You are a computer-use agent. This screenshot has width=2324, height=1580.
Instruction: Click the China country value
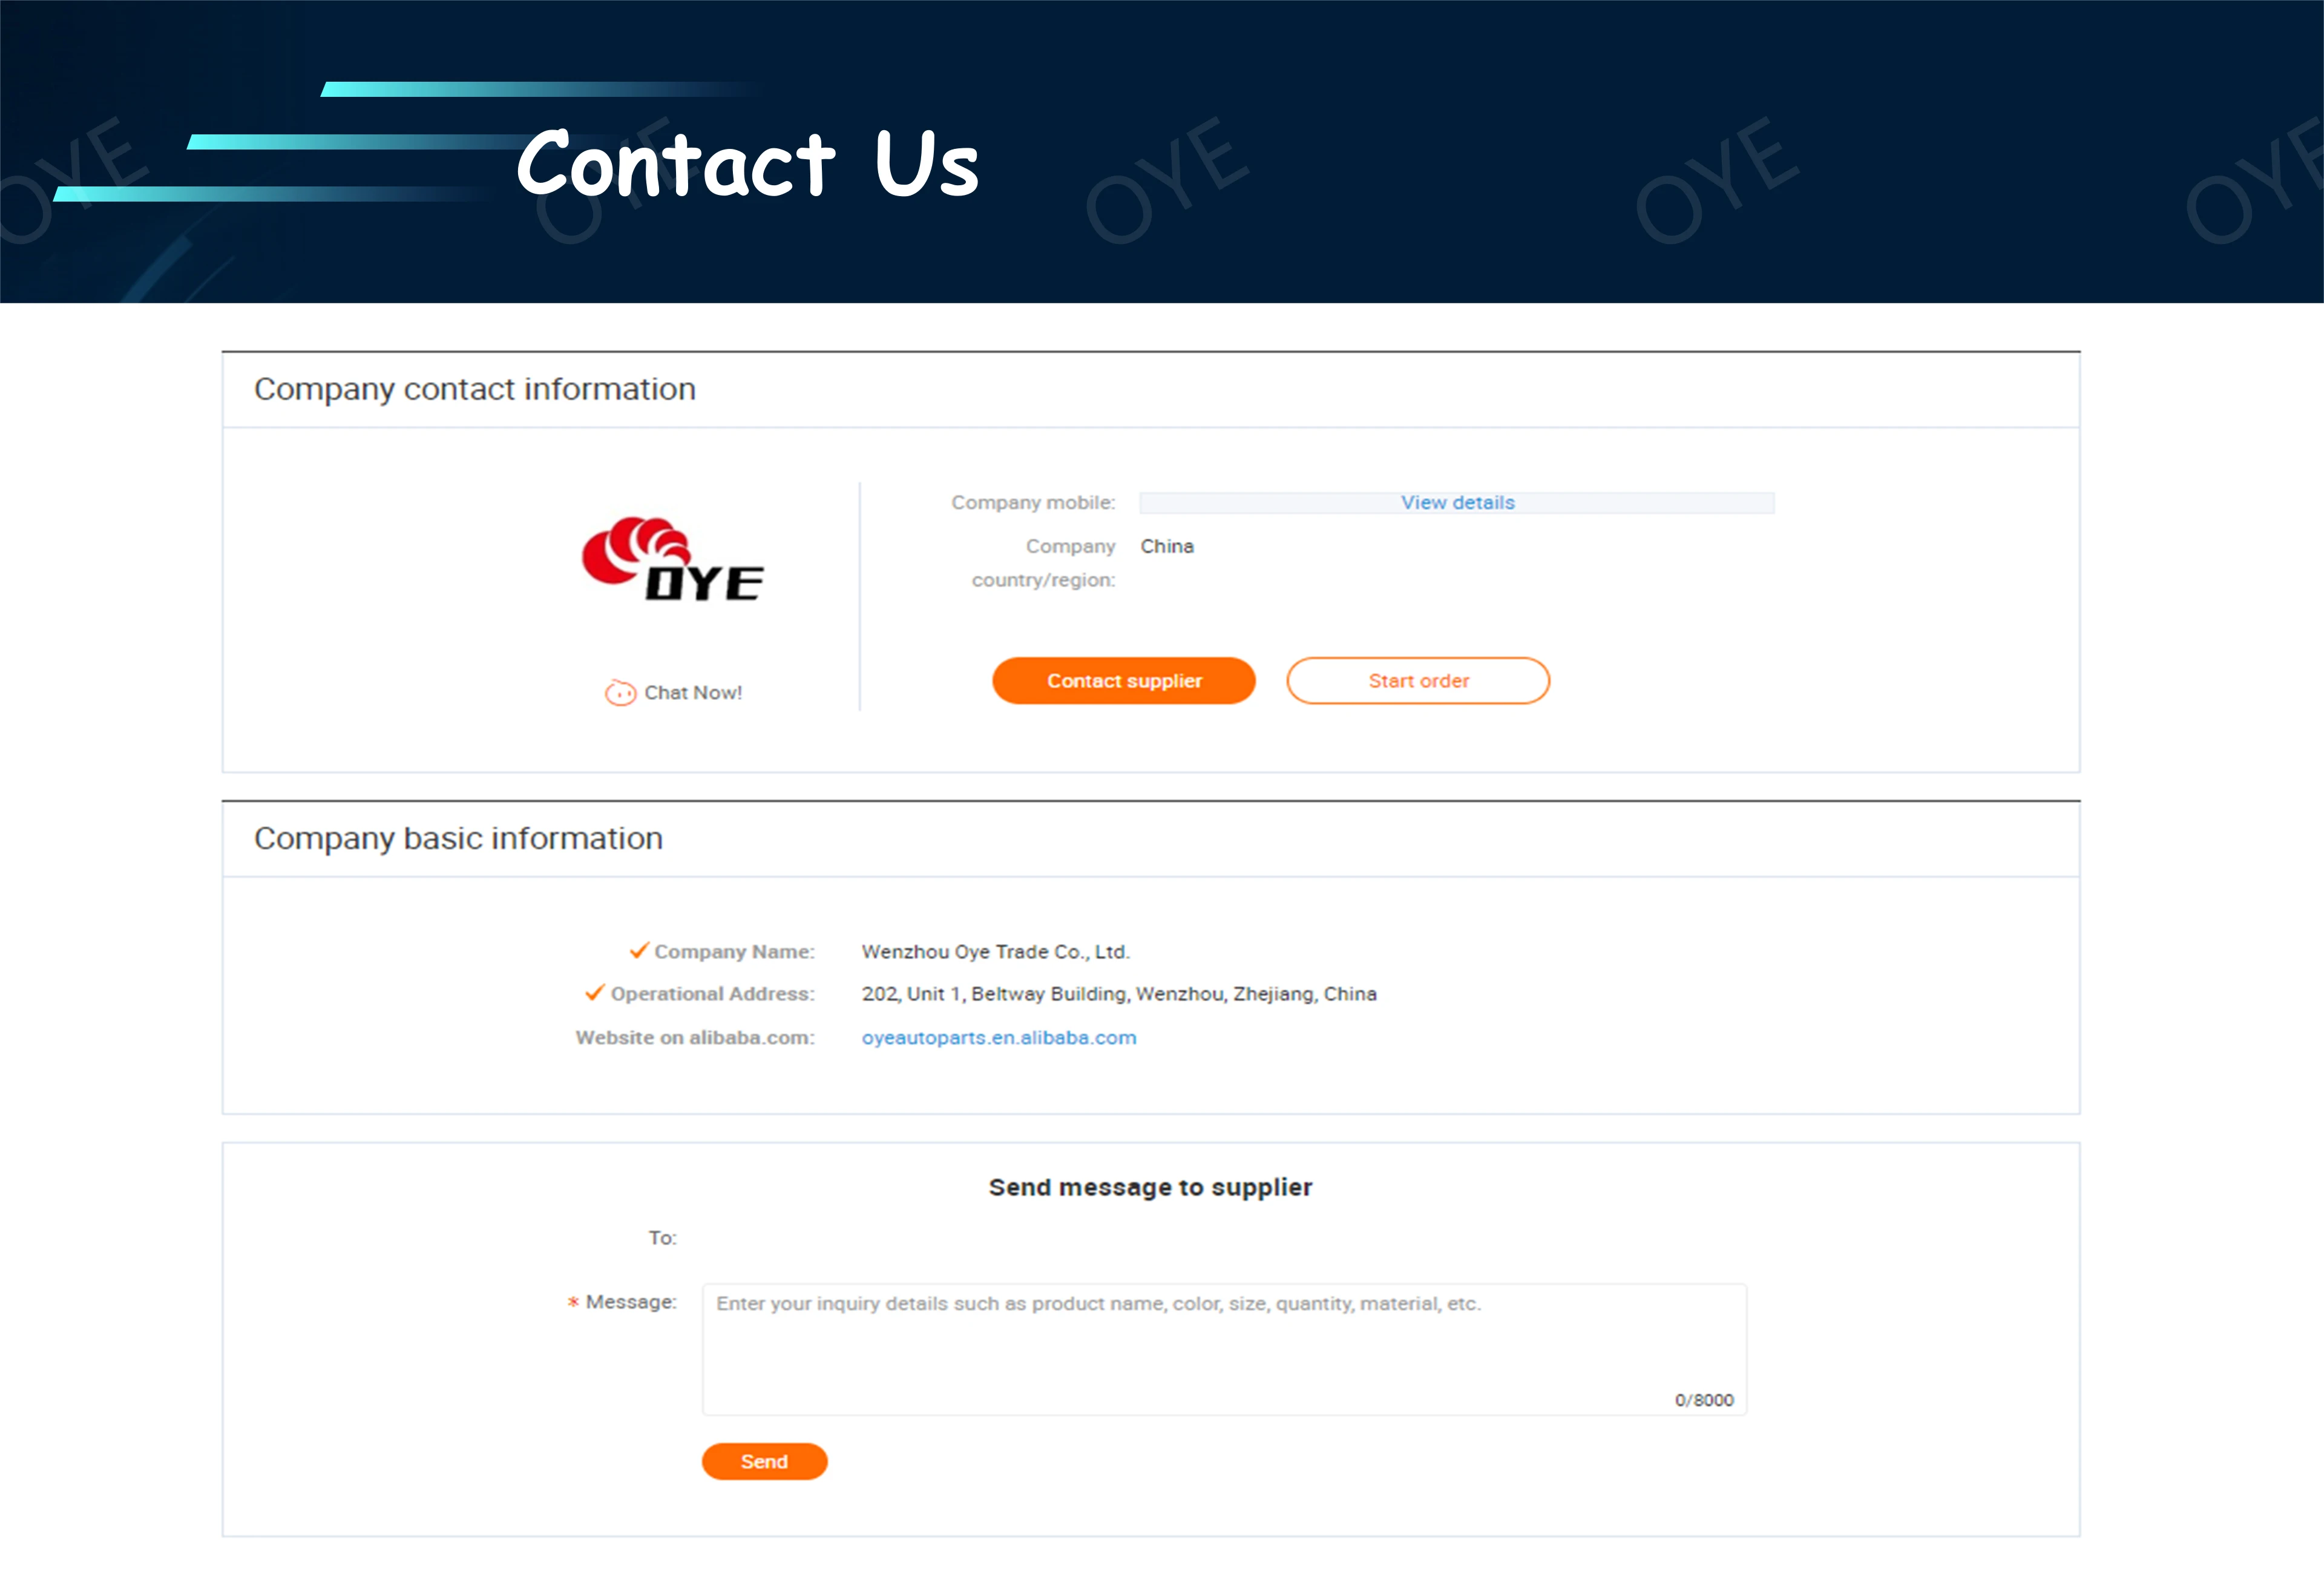1167,546
